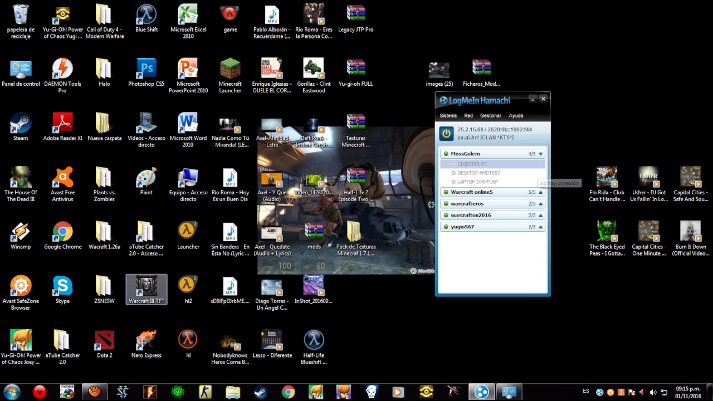
Task: Click the ES language indicator
Action: [586, 392]
